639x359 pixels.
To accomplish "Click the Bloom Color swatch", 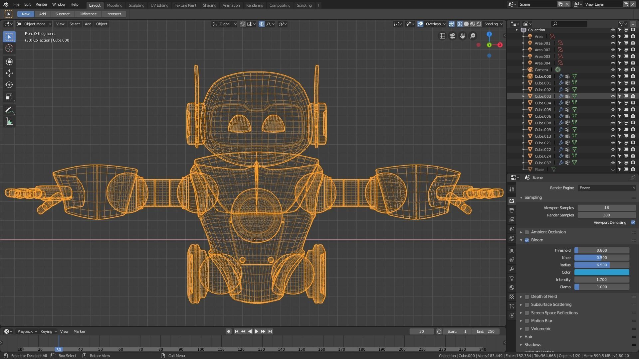I will click(x=602, y=273).
